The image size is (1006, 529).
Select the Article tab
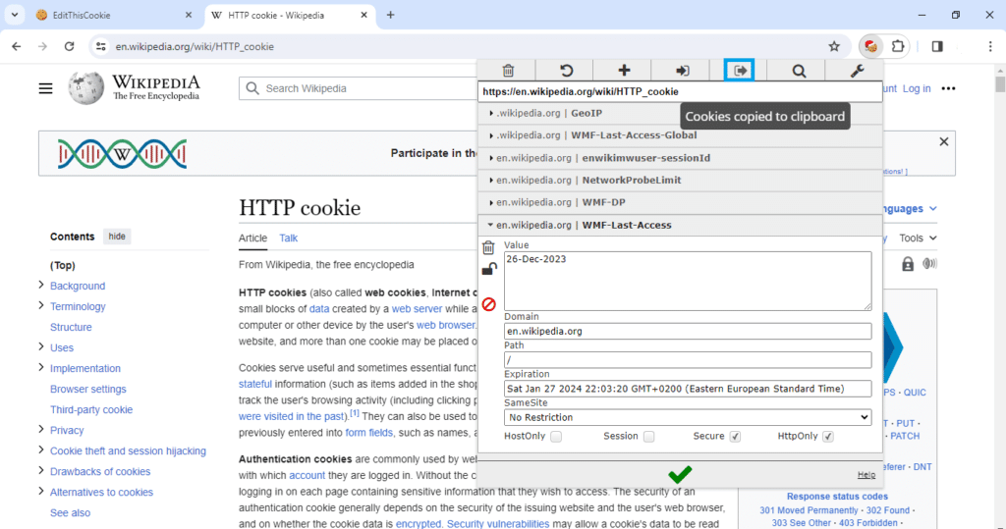click(x=252, y=238)
